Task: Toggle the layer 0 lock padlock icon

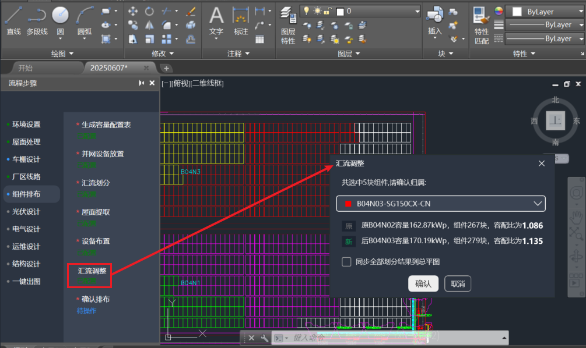Action: 327,11
